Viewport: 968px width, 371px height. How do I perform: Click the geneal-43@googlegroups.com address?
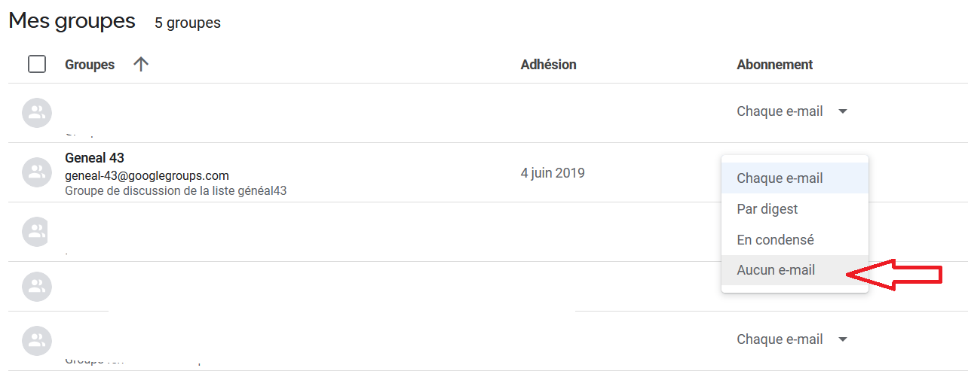click(x=147, y=176)
